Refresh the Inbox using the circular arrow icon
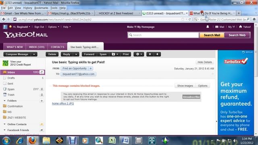 coord(42,72)
